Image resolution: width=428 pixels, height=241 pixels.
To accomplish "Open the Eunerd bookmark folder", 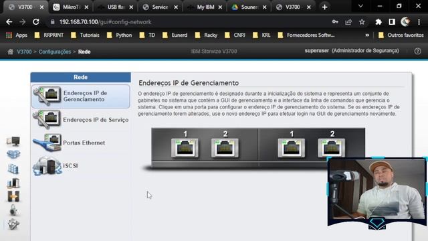I will (175, 35).
